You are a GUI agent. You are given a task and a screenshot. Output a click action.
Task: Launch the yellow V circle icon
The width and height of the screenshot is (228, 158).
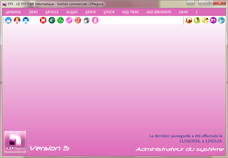pyautogui.click(x=205, y=20)
